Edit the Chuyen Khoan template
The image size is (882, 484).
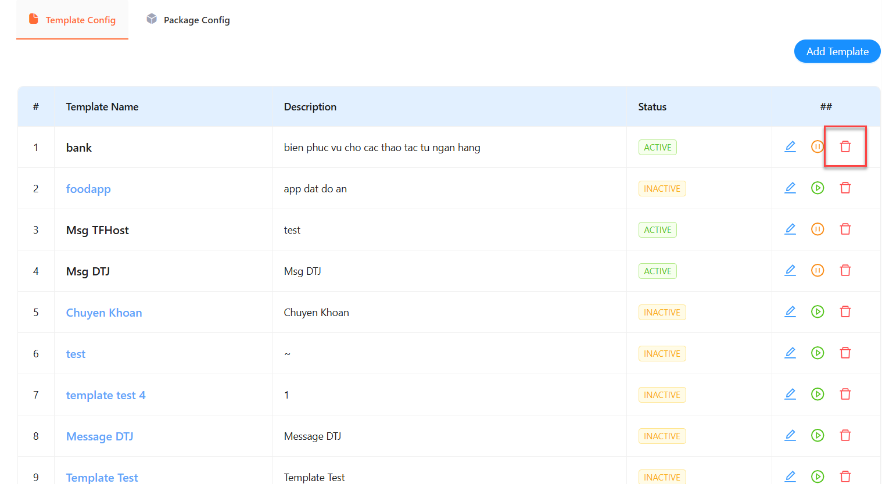pos(790,311)
